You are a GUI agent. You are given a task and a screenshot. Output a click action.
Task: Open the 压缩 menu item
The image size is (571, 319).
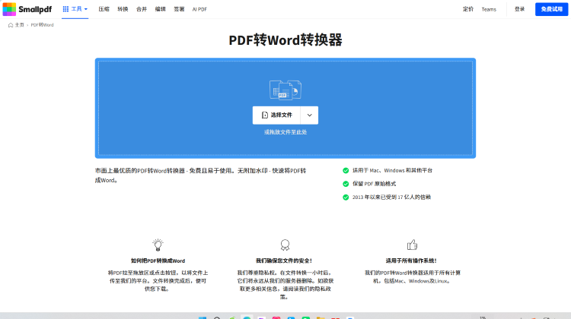tap(104, 9)
